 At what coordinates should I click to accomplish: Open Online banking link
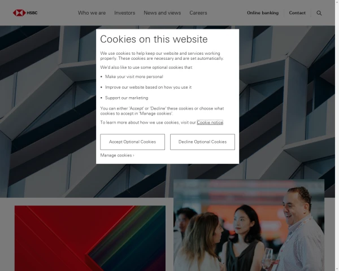pyautogui.click(x=263, y=13)
